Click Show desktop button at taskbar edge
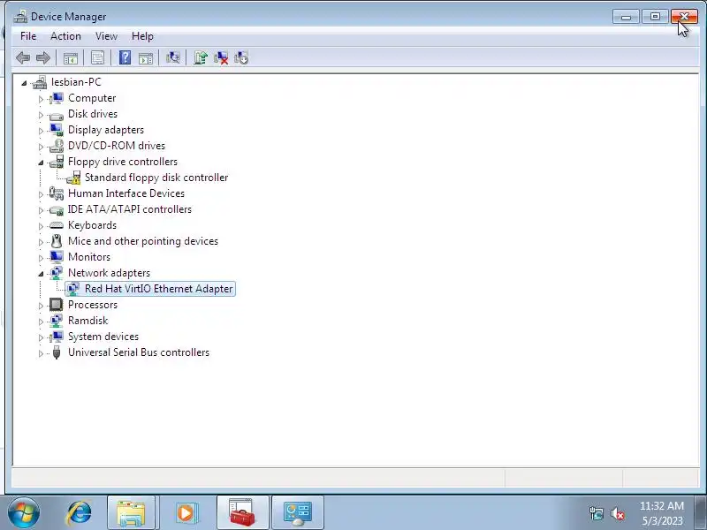Viewport: 707px width, 530px height. 702,513
